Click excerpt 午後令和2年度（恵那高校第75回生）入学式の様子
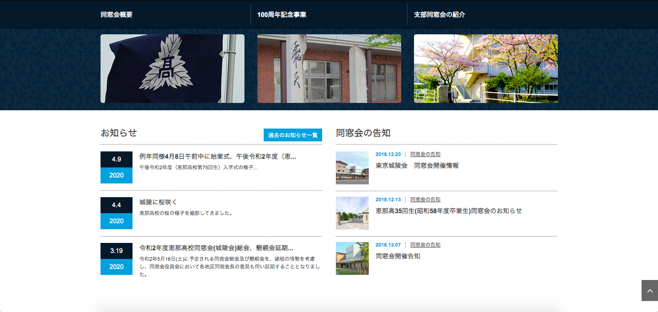 coord(198,167)
